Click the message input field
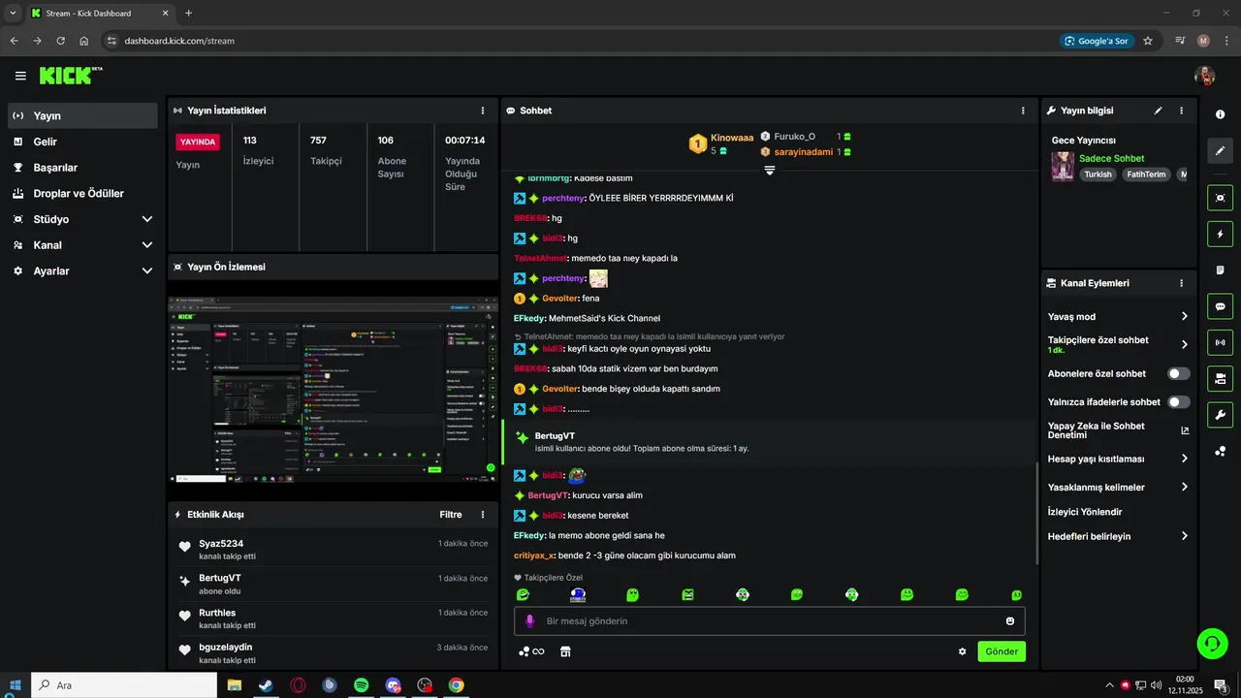This screenshot has width=1241, height=698. [x=769, y=621]
